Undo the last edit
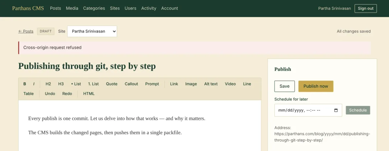The height and width of the screenshot is (151, 389). [x=50, y=94]
